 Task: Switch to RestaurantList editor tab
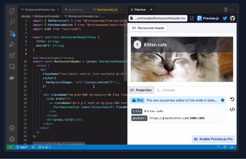[x=106, y=9]
